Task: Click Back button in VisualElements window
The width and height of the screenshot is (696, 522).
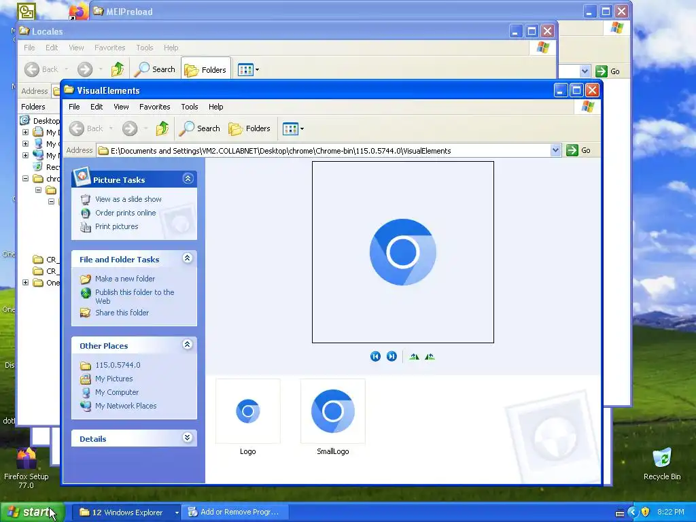Action: click(x=86, y=128)
